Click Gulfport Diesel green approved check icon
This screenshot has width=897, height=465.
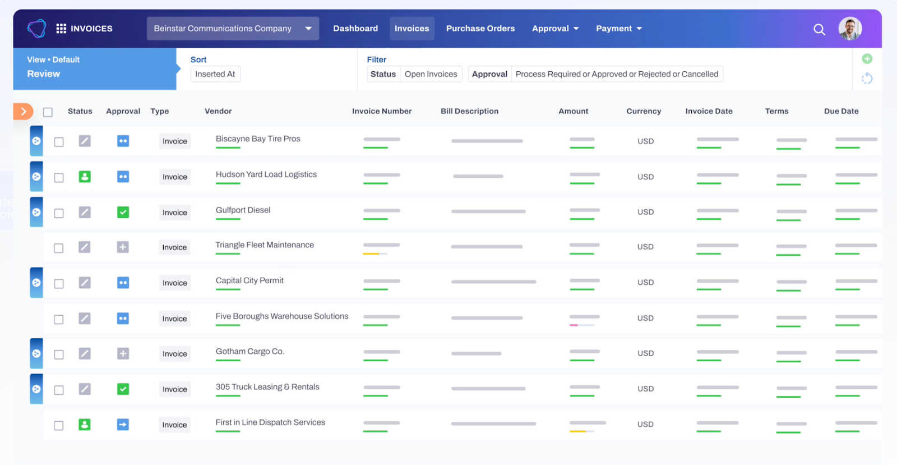123,212
